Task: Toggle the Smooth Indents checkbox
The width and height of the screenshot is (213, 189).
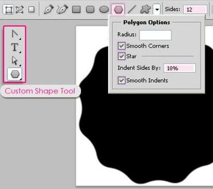Action: pos(122,80)
